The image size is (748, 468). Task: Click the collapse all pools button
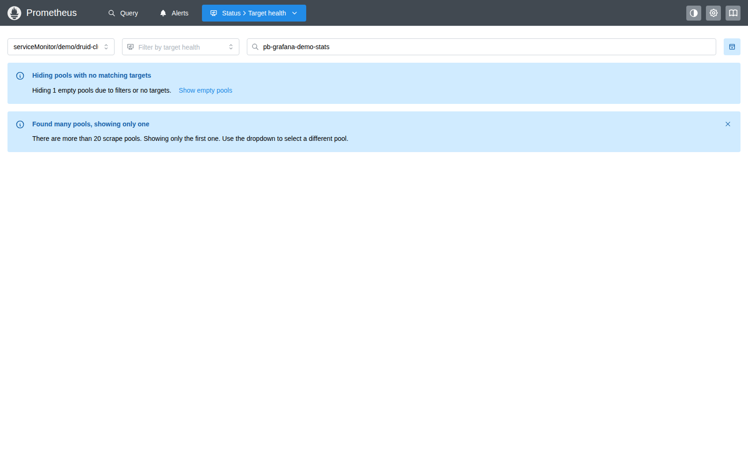(732, 47)
